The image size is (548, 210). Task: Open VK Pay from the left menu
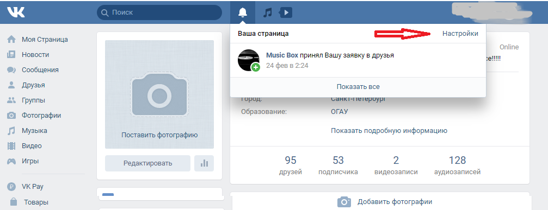pos(33,187)
